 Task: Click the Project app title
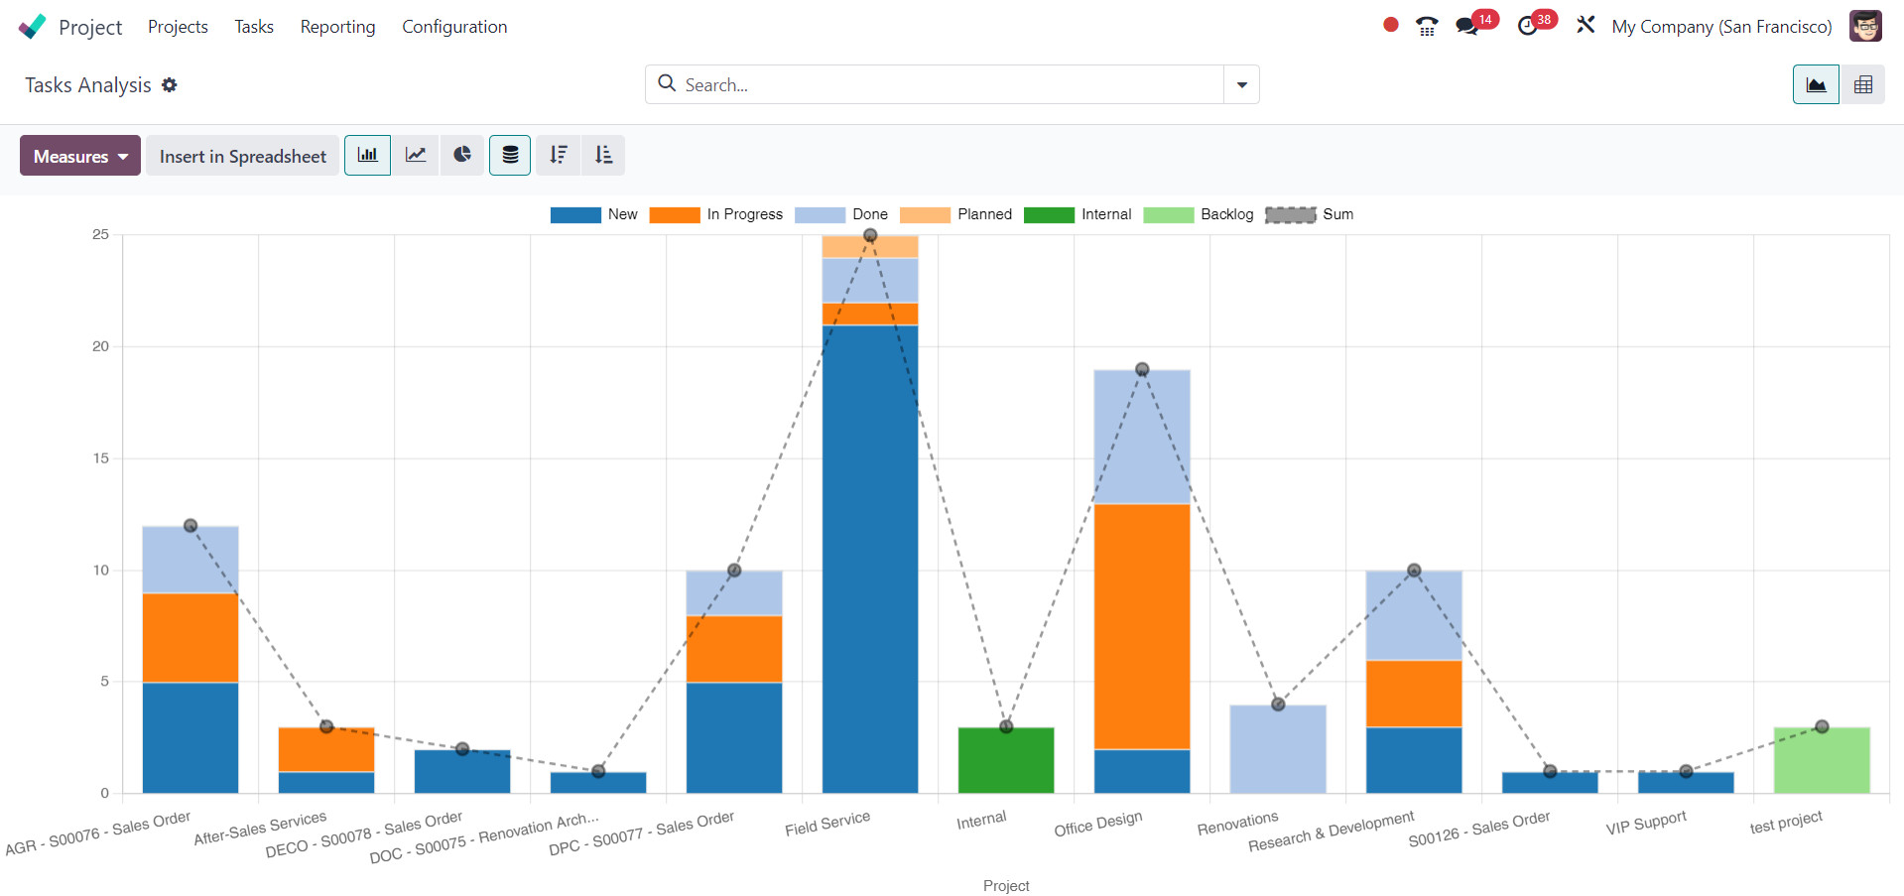(x=90, y=27)
